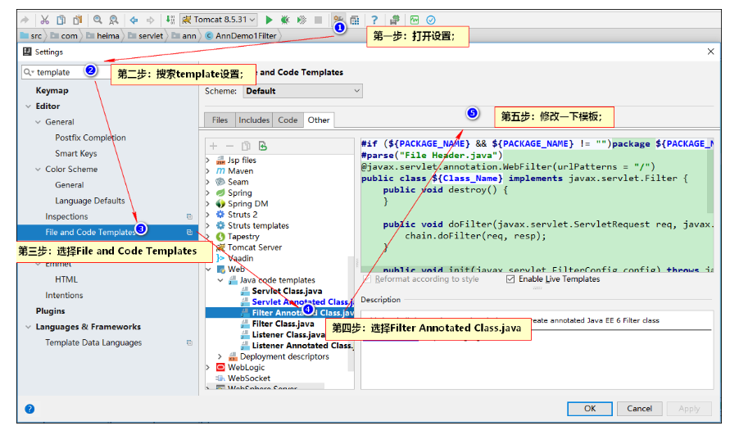Image resolution: width=739 pixels, height=444 pixels.
Task: Select Filter Class.java template
Action: 283,324
